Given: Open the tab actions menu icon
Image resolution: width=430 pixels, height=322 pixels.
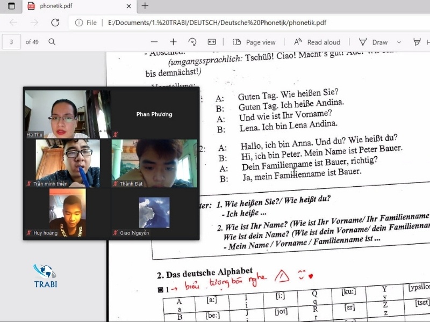Looking at the screenshot, I should (x=11, y=6).
